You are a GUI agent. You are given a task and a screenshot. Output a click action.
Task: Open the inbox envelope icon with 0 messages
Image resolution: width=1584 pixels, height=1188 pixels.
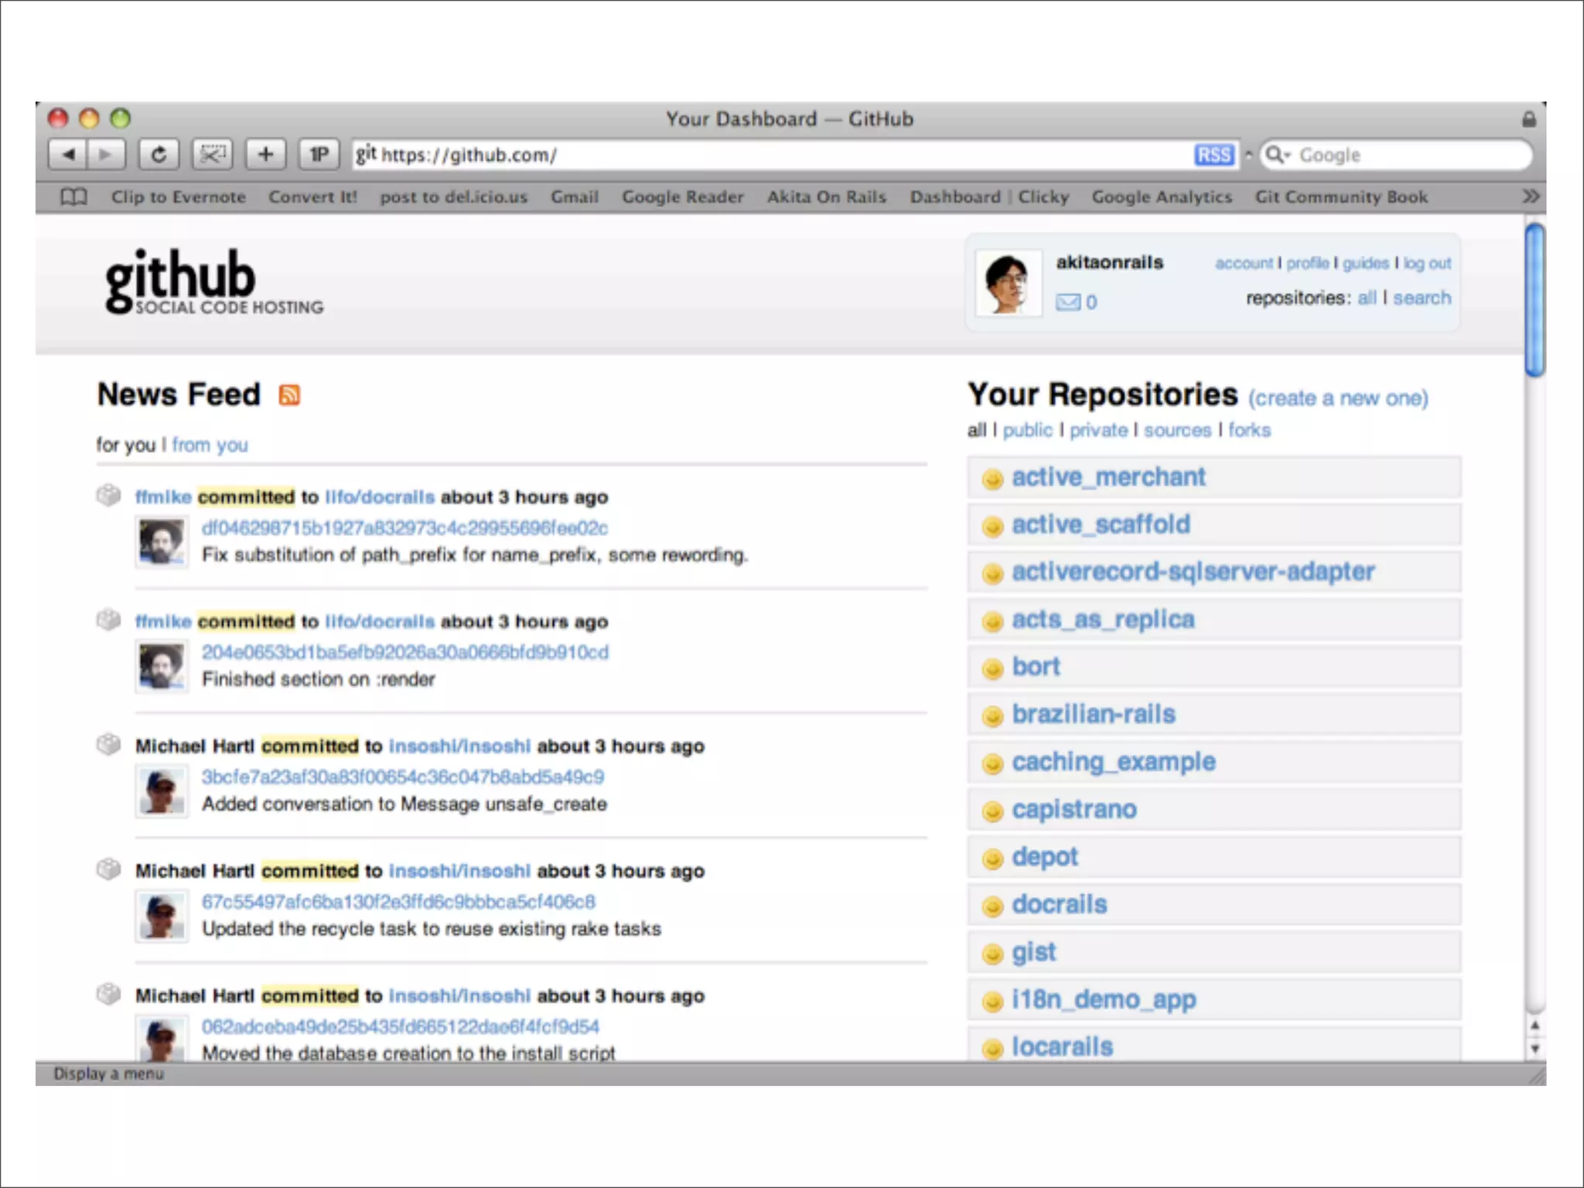[x=1068, y=302]
